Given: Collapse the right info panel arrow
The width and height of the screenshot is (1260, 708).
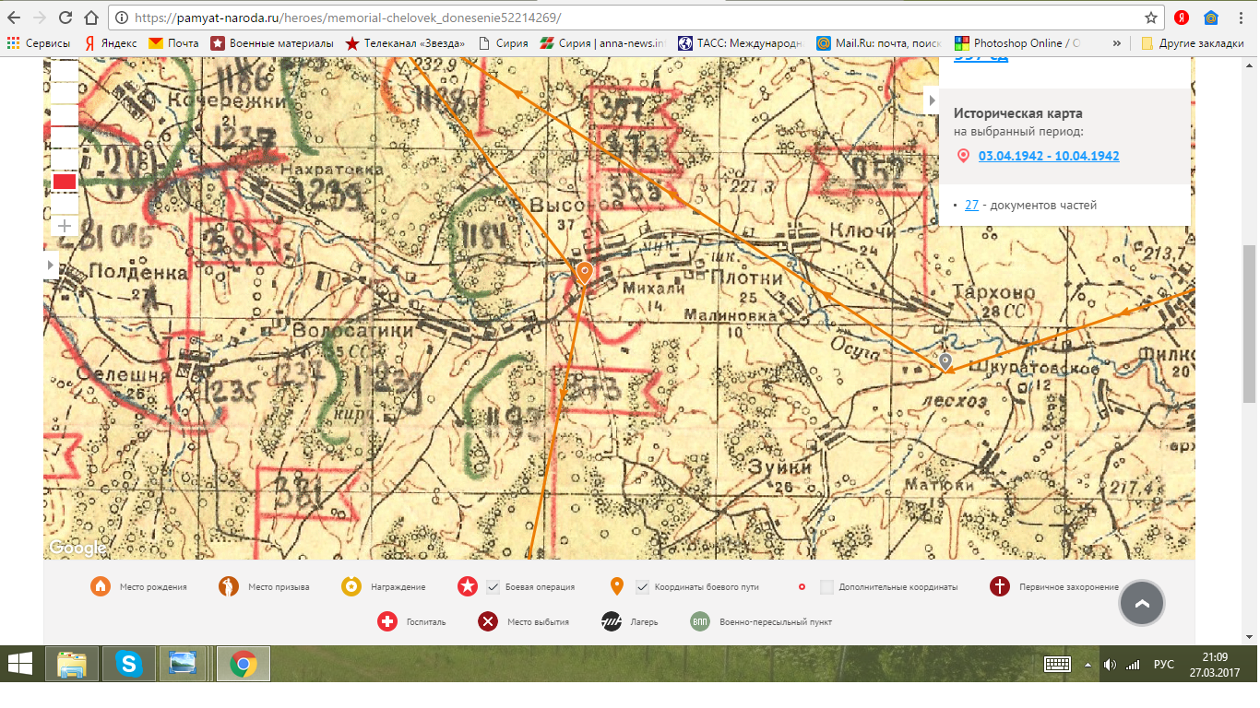Looking at the screenshot, I should coord(931,100).
